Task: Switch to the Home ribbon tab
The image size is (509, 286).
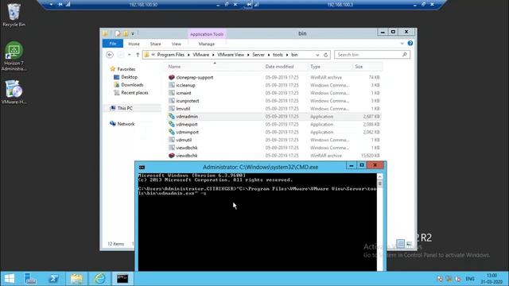Action: coord(134,44)
